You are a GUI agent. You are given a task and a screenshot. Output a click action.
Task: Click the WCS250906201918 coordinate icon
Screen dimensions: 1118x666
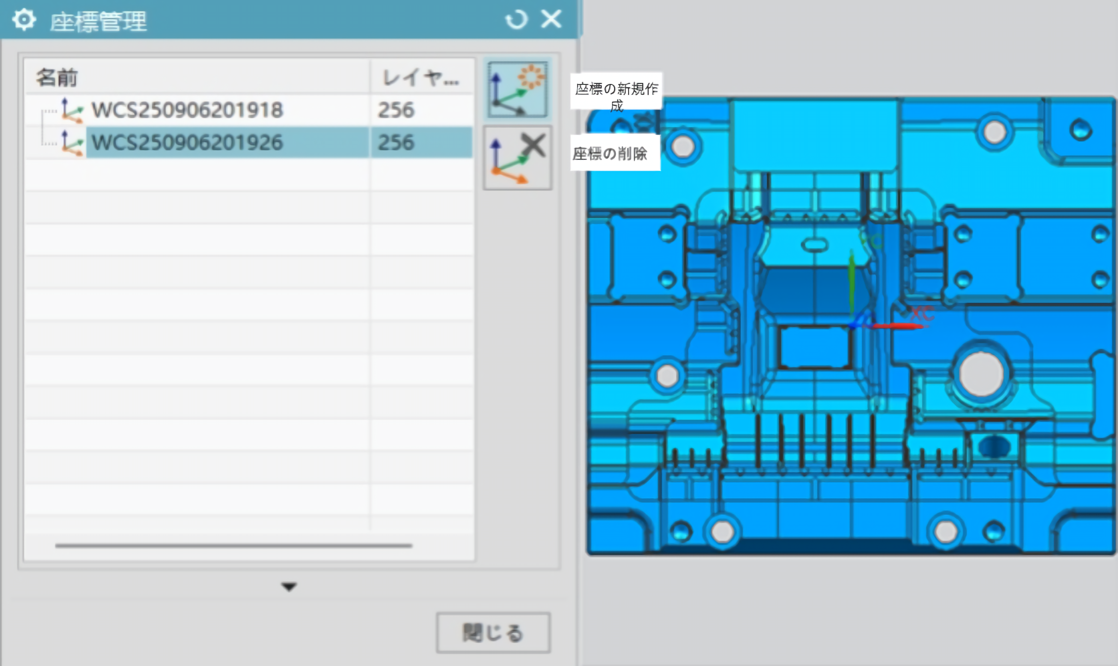click(72, 110)
